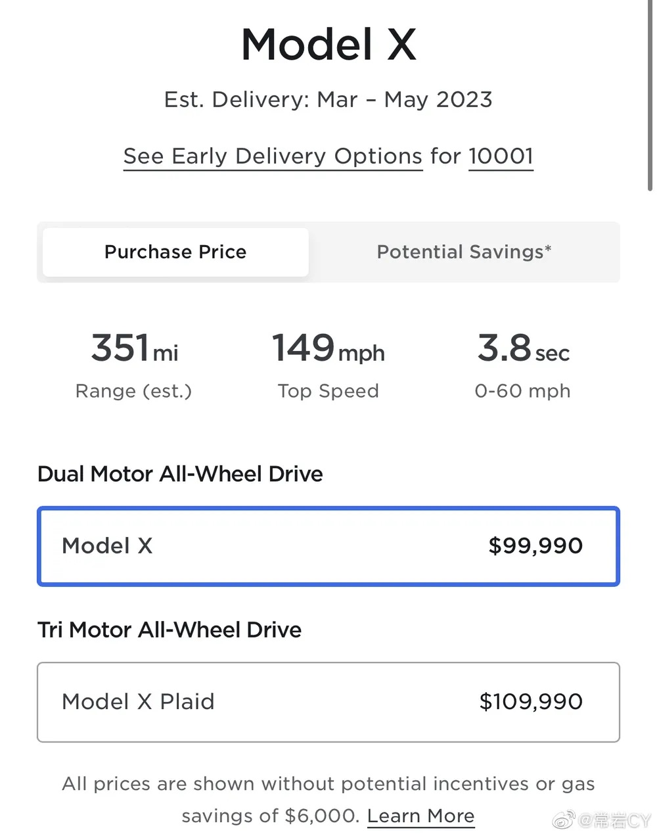Click the Dual Motor All-Wheel Drive heading

click(x=180, y=475)
